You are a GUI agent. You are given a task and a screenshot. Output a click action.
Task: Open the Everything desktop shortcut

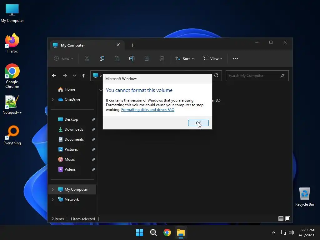click(x=12, y=135)
